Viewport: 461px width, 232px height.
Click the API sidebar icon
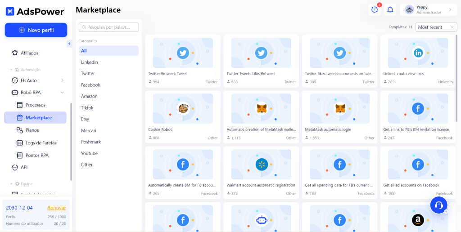[x=15, y=167]
